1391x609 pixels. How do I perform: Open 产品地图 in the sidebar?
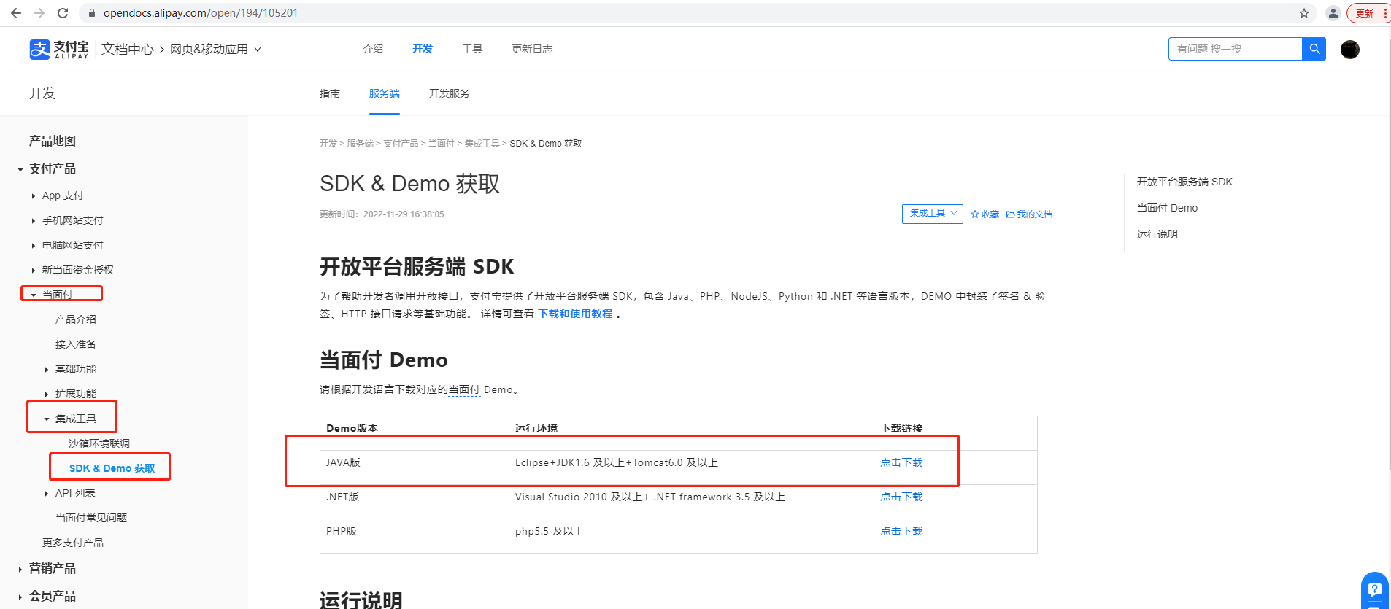53,141
